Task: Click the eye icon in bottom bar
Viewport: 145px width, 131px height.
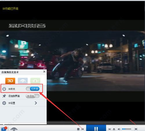Action: click(14, 129)
